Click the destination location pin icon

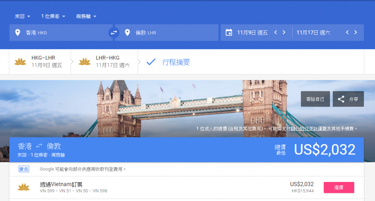127,33
